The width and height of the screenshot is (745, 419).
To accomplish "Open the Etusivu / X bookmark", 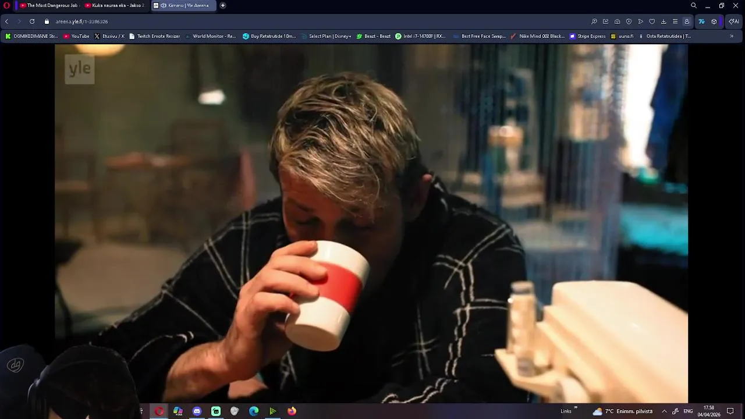I will (109, 36).
